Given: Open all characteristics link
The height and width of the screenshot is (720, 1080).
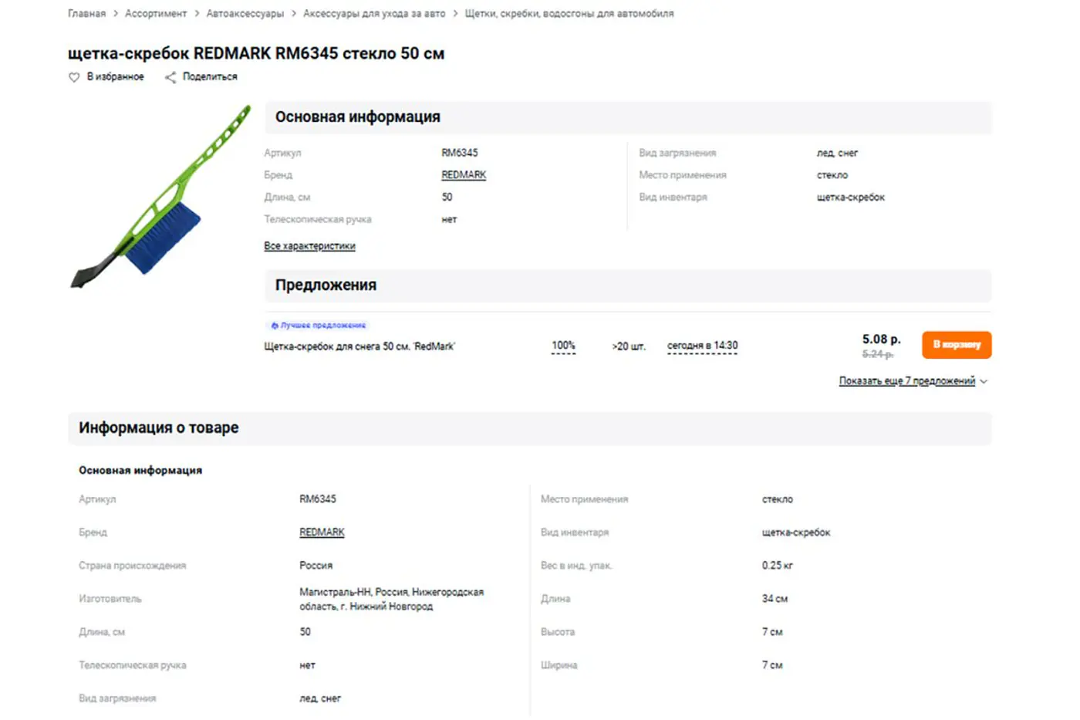Looking at the screenshot, I should pos(309,246).
